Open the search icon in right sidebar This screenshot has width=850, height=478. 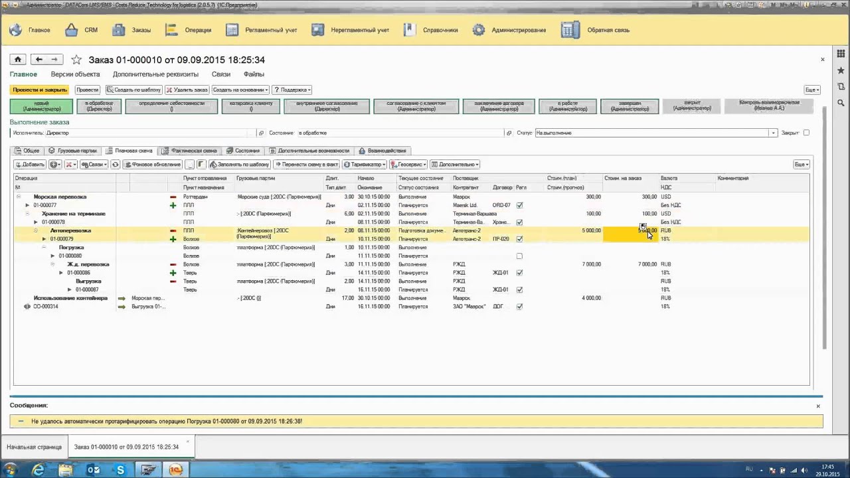[x=841, y=103]
